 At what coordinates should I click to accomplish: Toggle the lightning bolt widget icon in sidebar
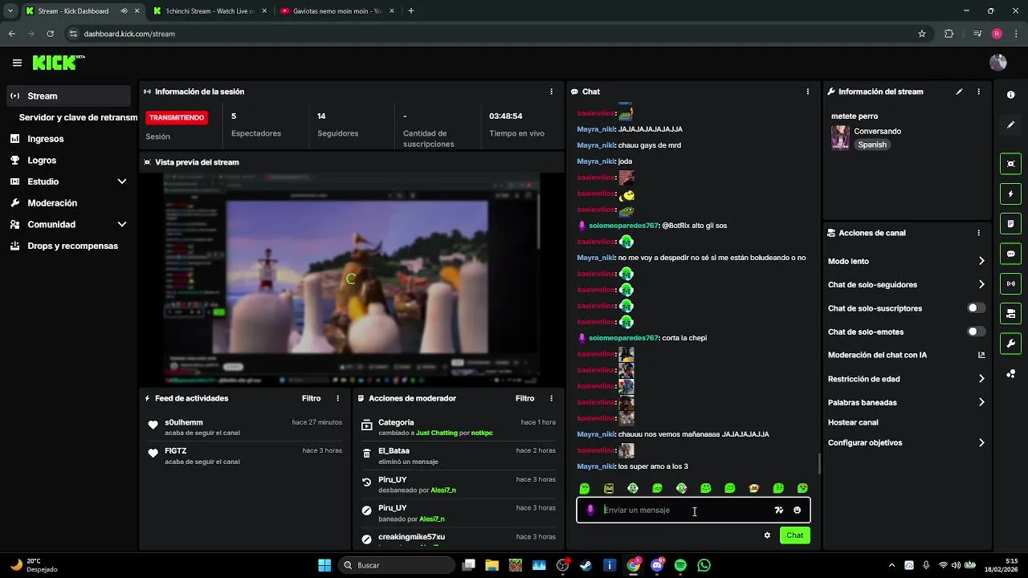(1010, 193)
